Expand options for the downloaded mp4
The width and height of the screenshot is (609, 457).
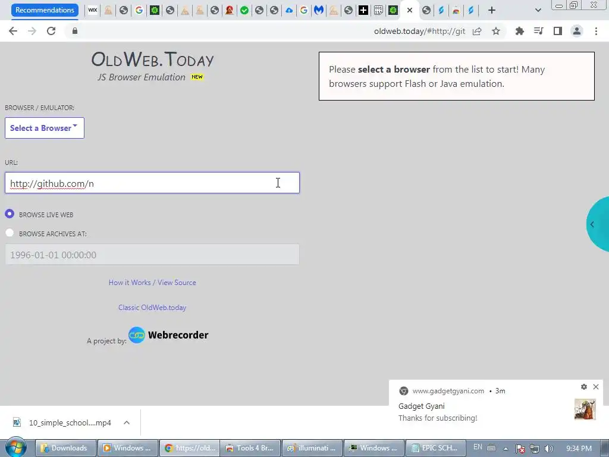coord(127,422)
